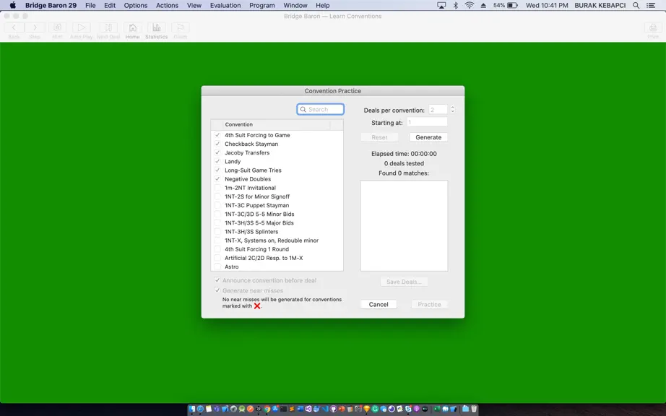Select 1NT-3C/3D 5-5 Minor Bids row

tap(277, 214)
